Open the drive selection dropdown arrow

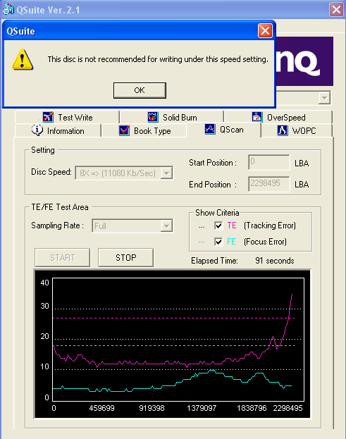pyautogui.click(x=324, y=98)
